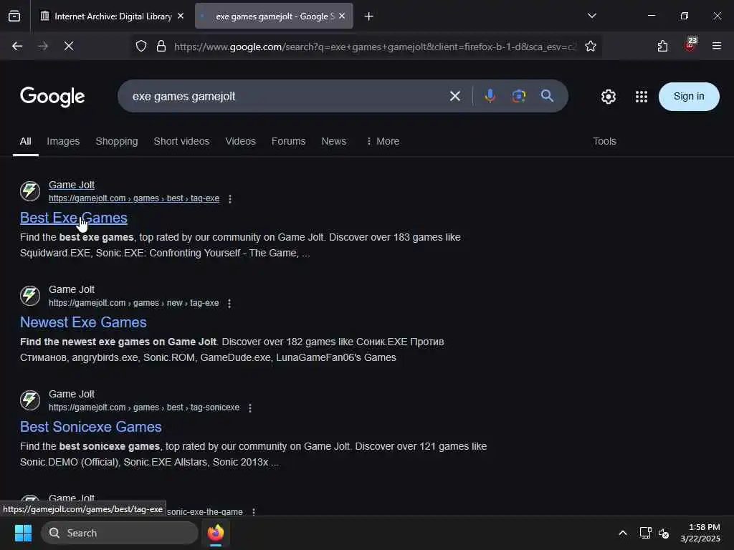Stop loading the page
This screenshot has height=550, width=734.
pos(69,46)
